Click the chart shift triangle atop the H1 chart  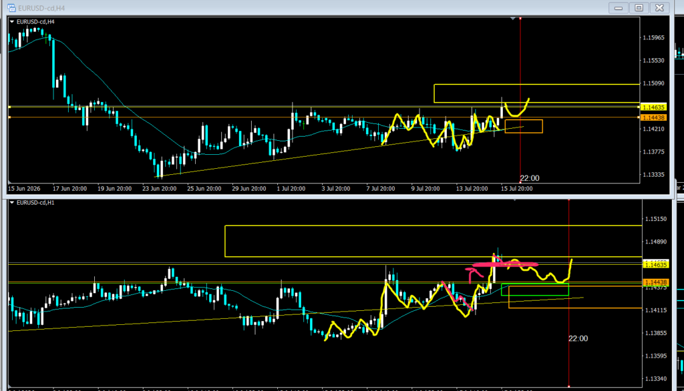coord(515,200)
